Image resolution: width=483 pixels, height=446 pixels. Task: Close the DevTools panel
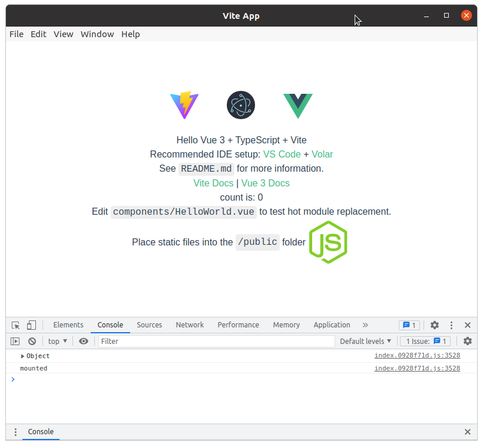467,325
